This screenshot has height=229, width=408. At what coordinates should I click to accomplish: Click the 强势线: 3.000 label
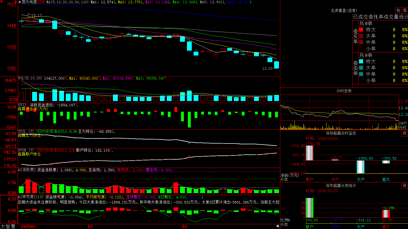(130, 170)
